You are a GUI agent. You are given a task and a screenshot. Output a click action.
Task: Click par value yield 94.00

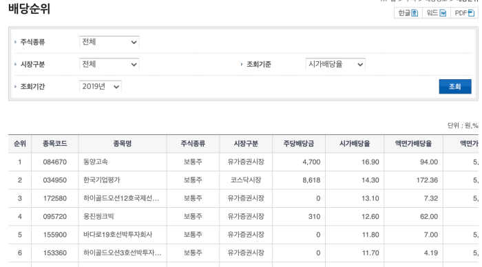(x=429, y=162)
